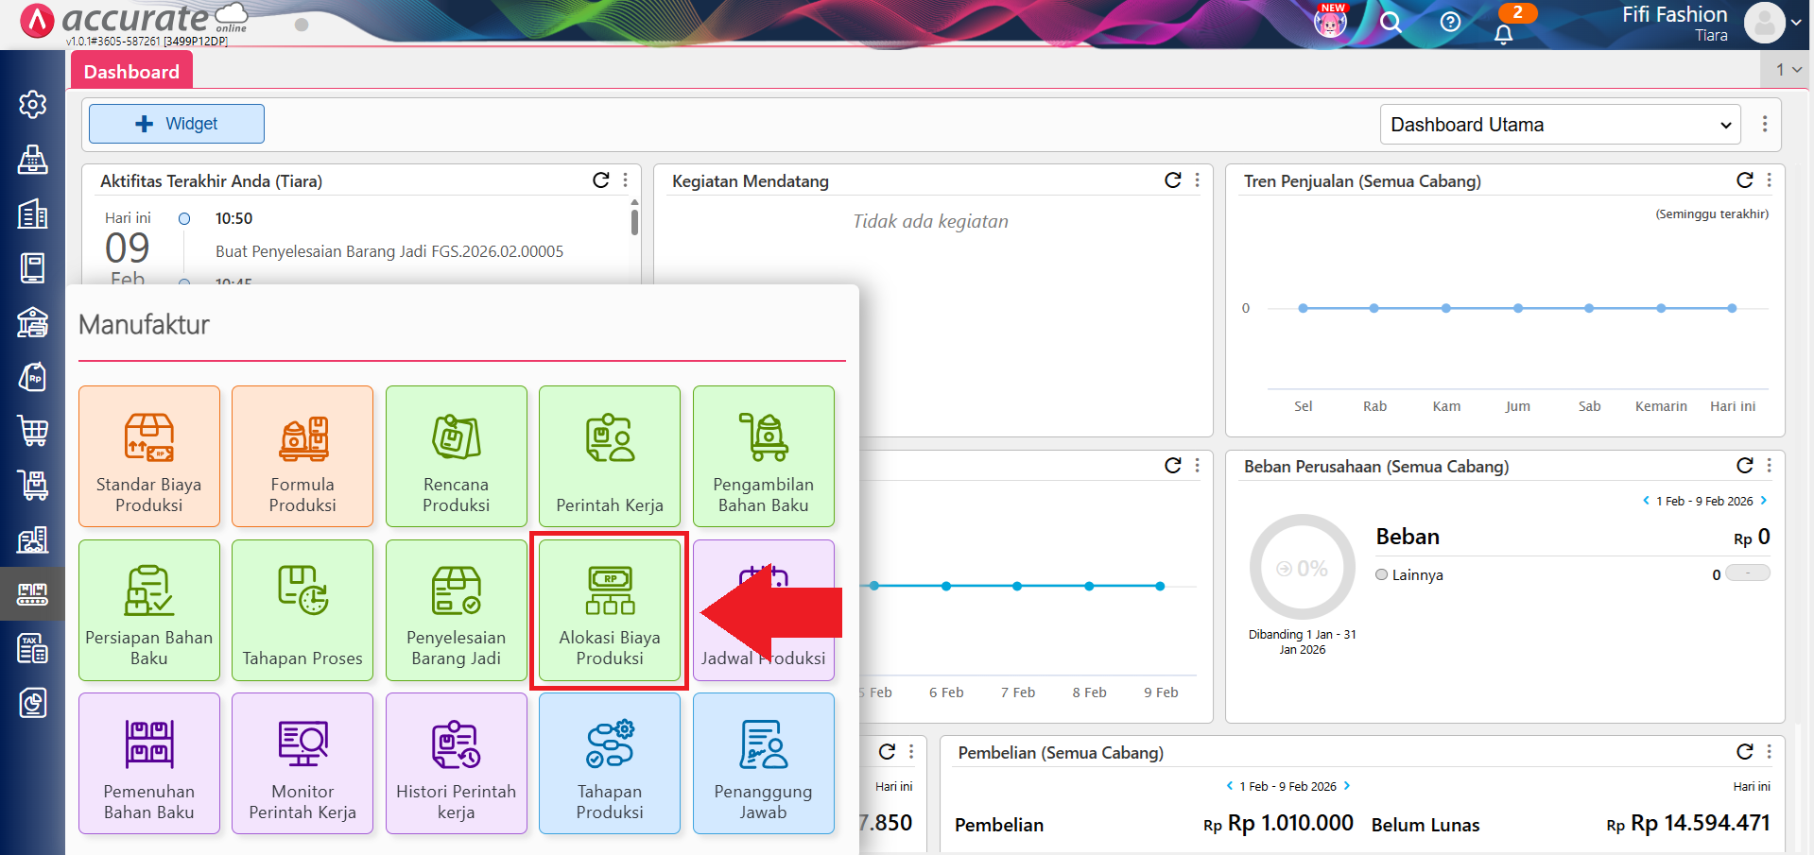Screen dimensions: 1814x855
Task: Switch to the Dashboard tab
Action: pyautogui.click(x=131, y=72)
